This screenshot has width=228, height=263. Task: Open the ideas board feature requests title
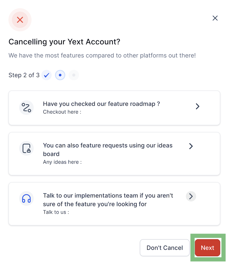[x=108, y=150]
